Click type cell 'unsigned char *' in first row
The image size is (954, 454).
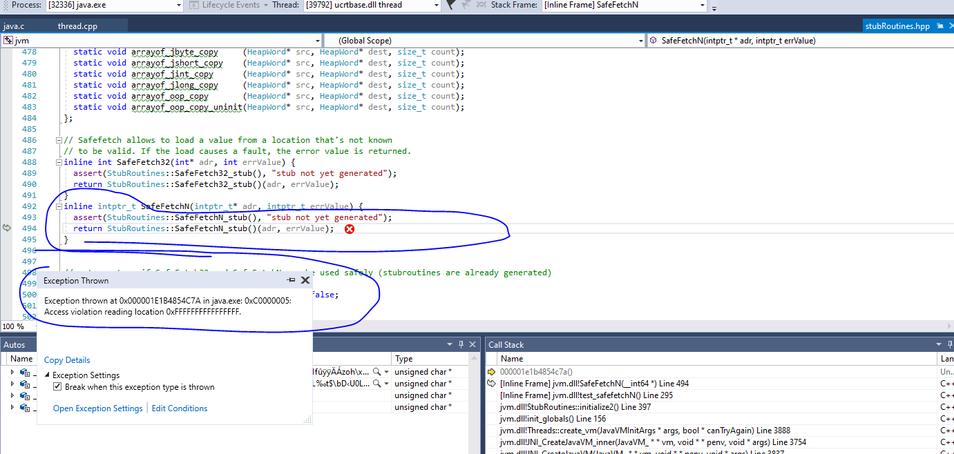point(423,372)
